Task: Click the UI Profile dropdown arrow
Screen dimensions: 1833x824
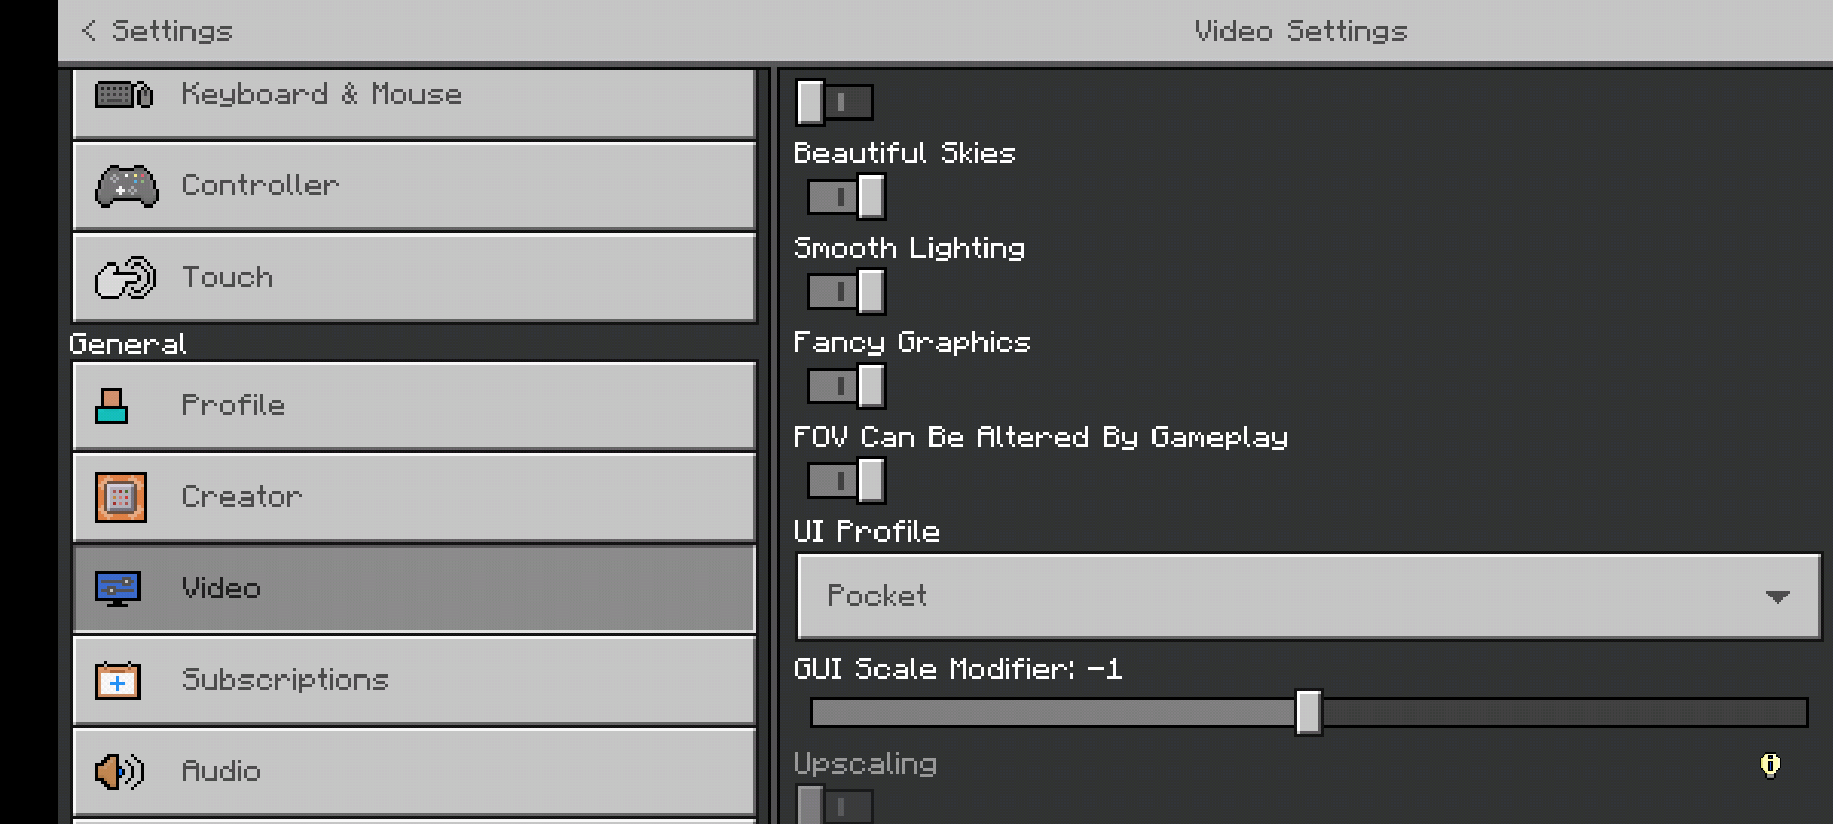Action: (x=1777, y=597)
